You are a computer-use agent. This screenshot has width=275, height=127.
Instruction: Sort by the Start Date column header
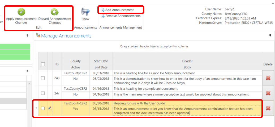tap(101, 61)
